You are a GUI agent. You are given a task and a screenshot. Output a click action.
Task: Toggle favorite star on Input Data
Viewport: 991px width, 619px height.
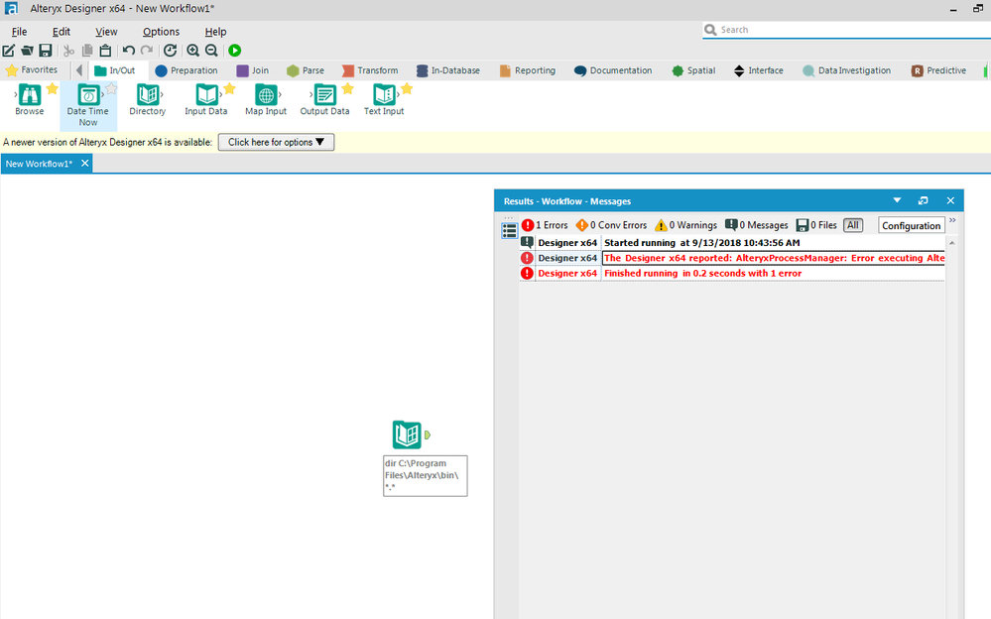[229, 89]
